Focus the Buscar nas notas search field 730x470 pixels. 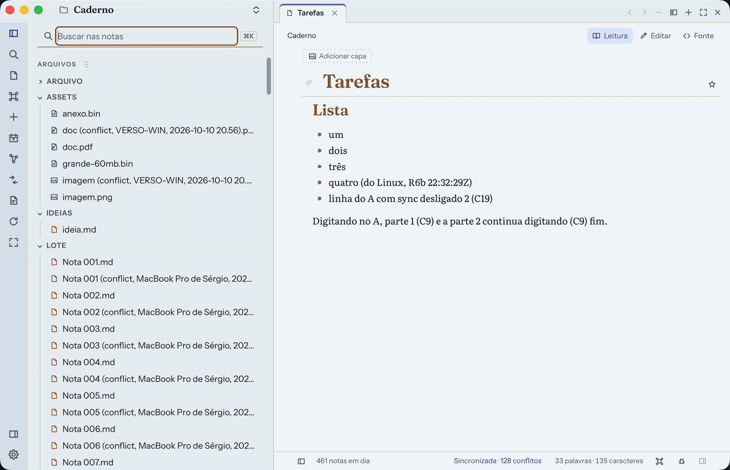click(x=147, y=36)
